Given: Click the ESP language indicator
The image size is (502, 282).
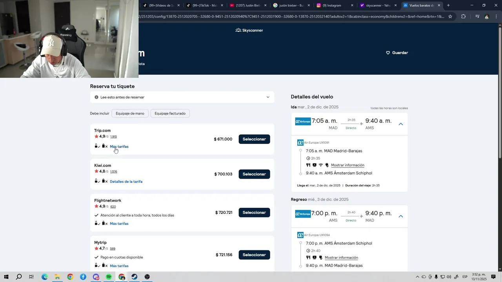Looking at the screenshot, I should (465, 277).
